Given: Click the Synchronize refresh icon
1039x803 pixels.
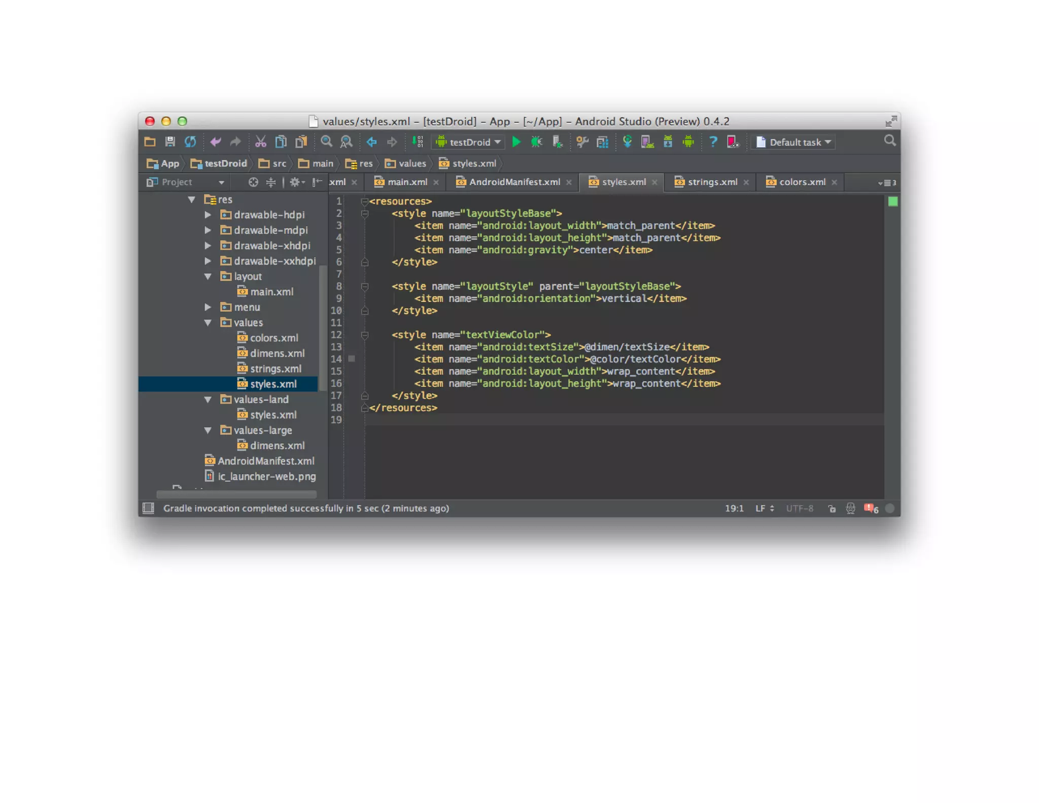Looking at the screenshot, I should (x=190, y=142).
